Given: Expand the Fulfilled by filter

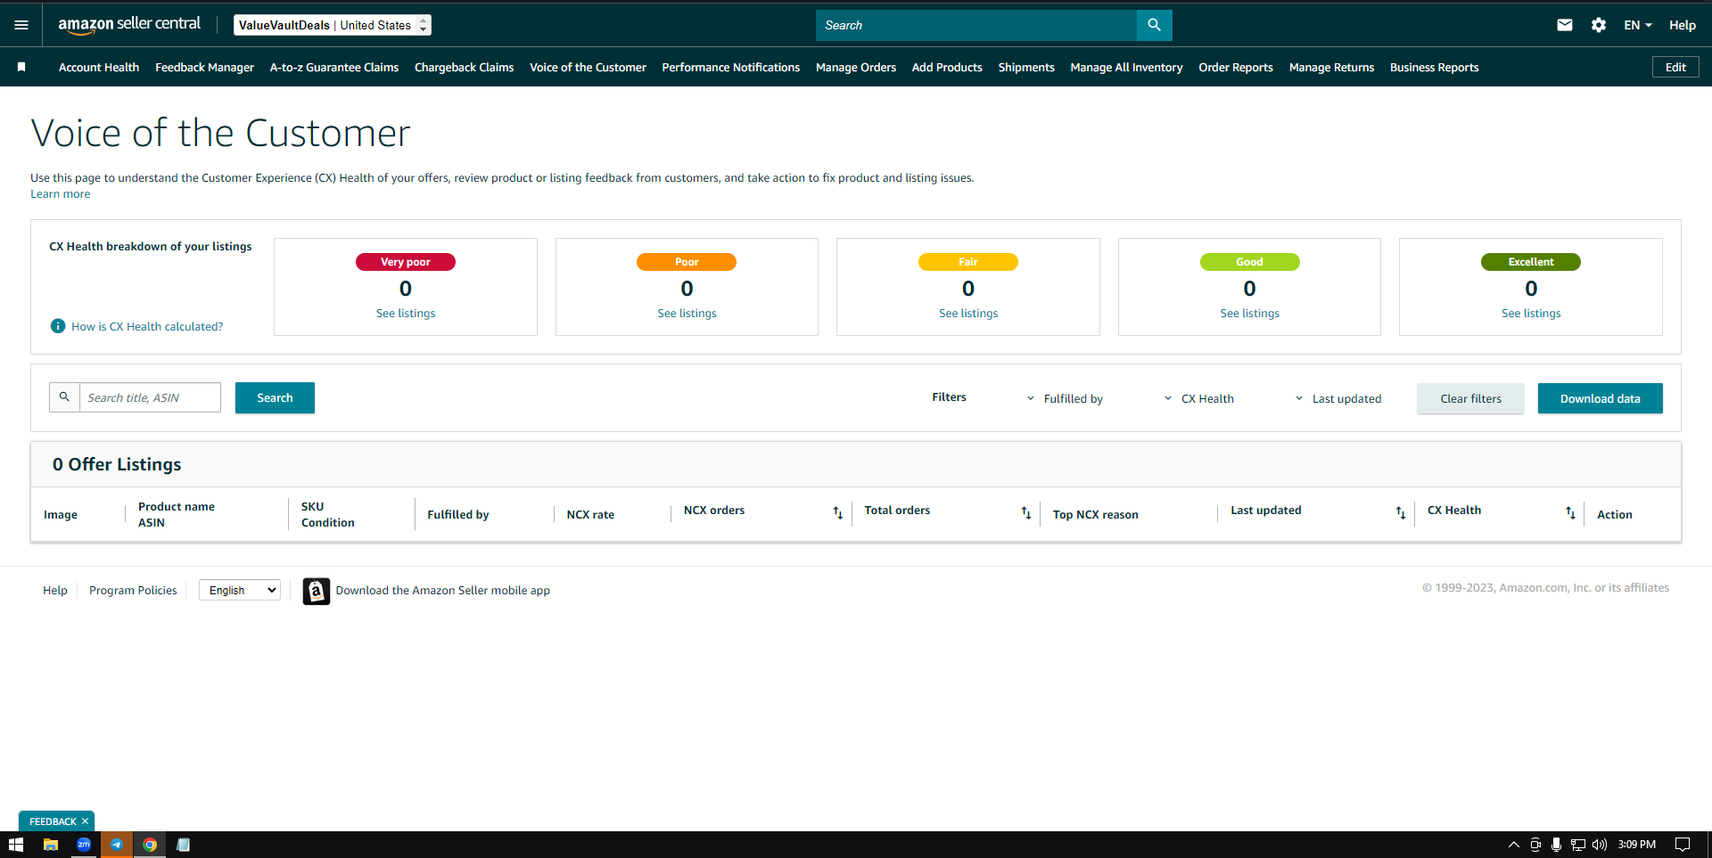Looking at the screenshot, I should click(1065, 398).
